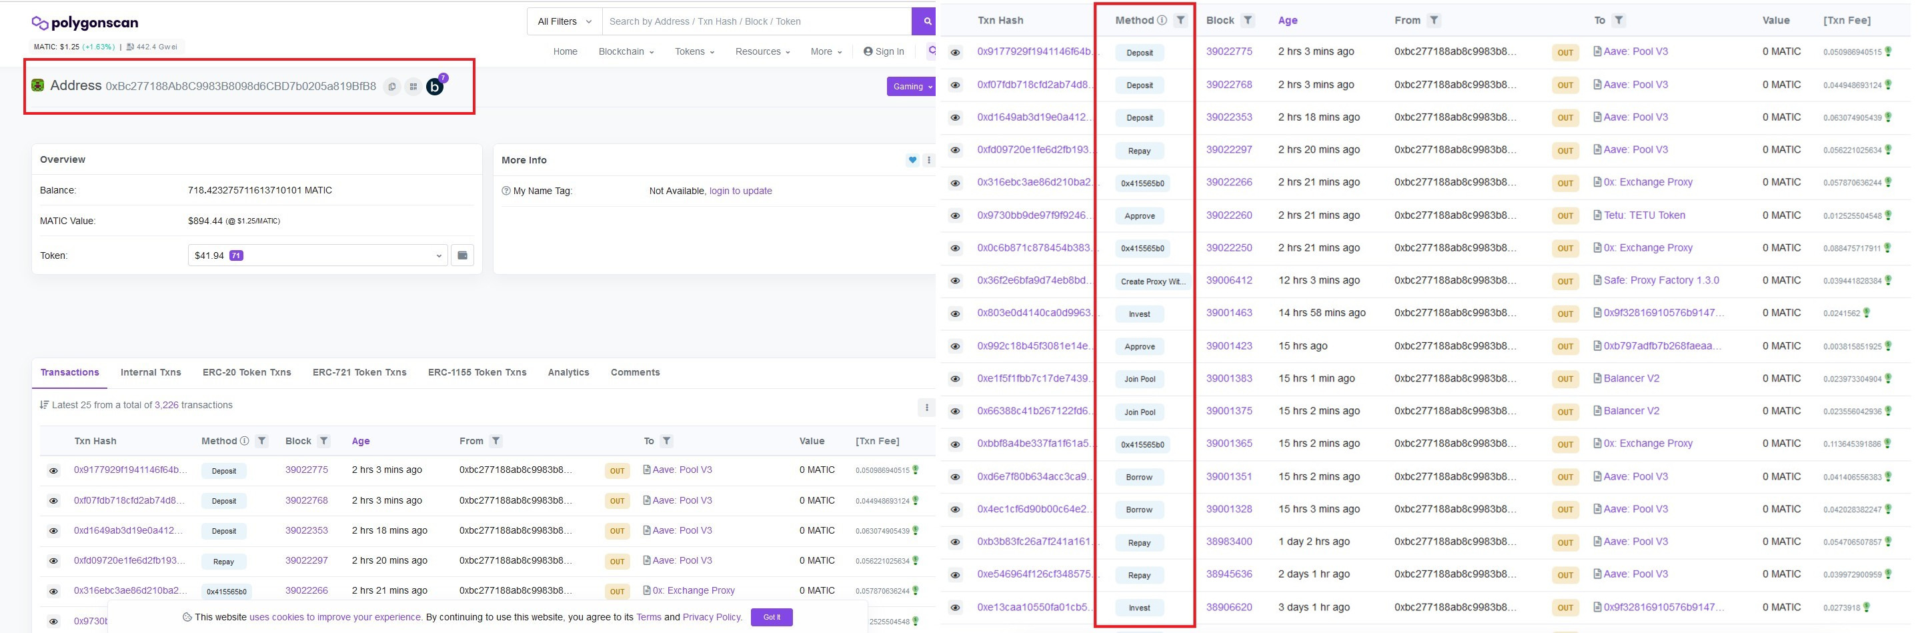Click the Gwei gas tracker icon
1918x633 pixels.
click(130, 47)
